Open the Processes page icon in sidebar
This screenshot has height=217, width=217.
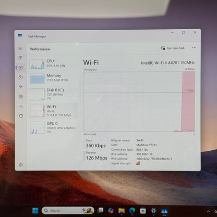tap(20, 58)
